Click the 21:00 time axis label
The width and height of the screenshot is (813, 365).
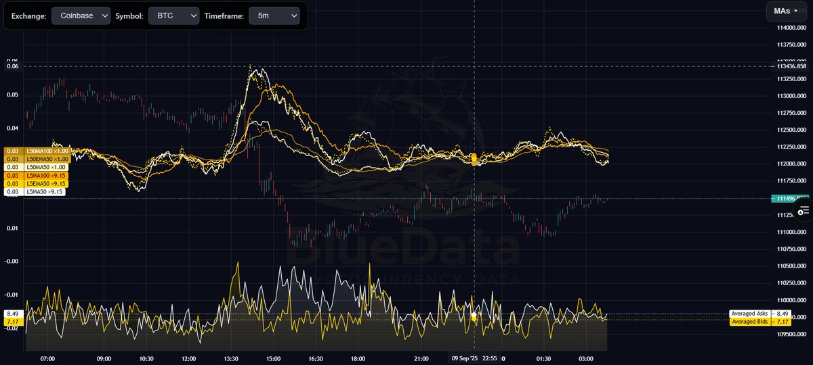point(421,358)
